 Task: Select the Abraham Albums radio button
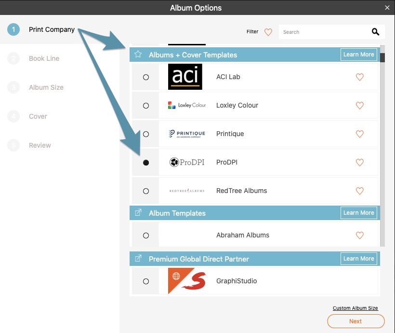pyautogui.click(x=146, y=236)
